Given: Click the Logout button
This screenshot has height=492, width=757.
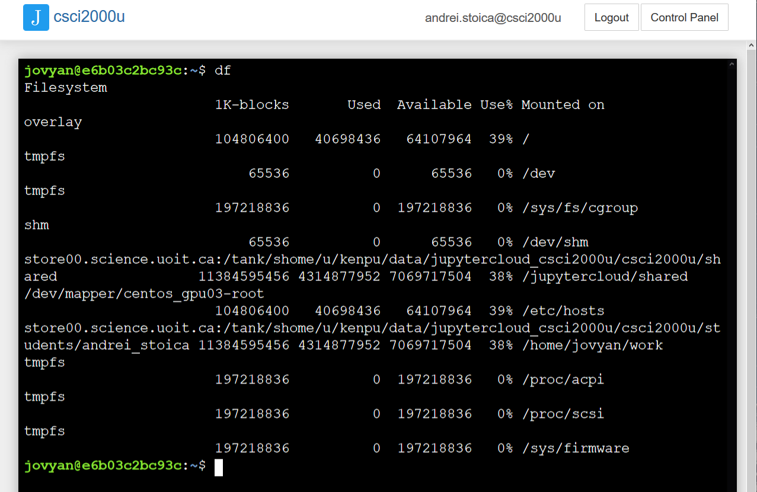Looking at the screenshot, I should (611, 17).
